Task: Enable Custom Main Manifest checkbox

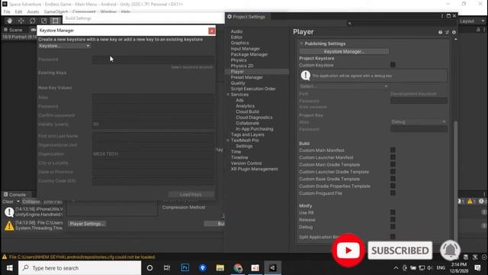Action: pyautogui.click(x=393, y=150)
